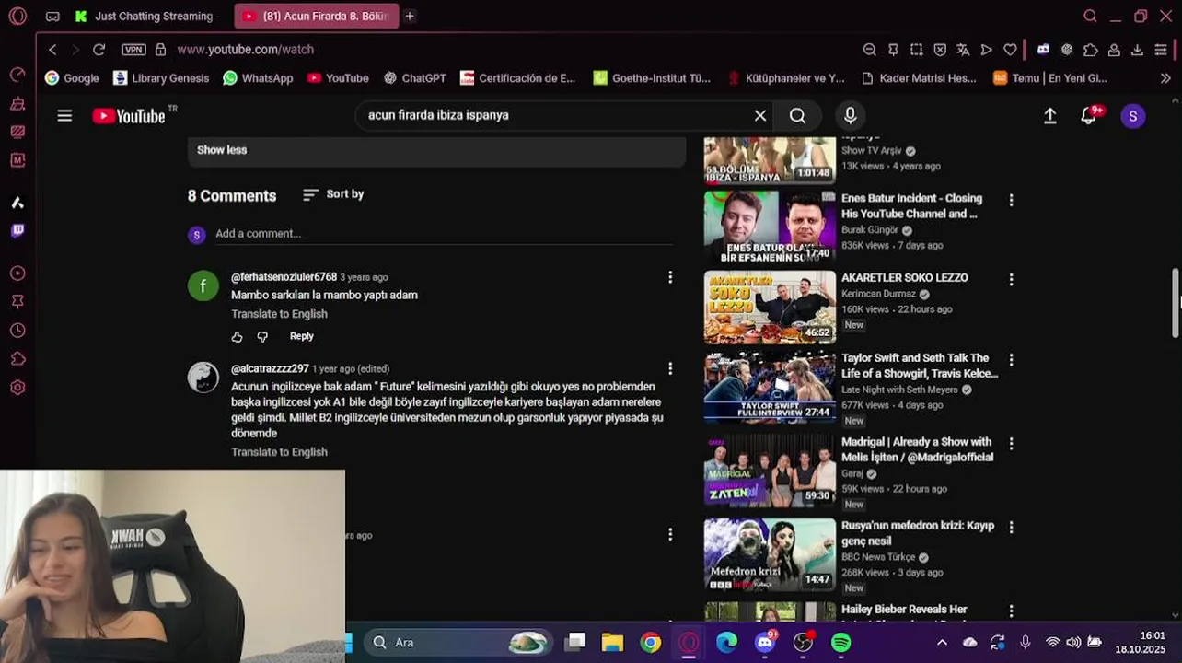Reply to ferhatsenozluler6768 comment
The height and width of the screenshot is (663, 1182).
tap(301, 336)
